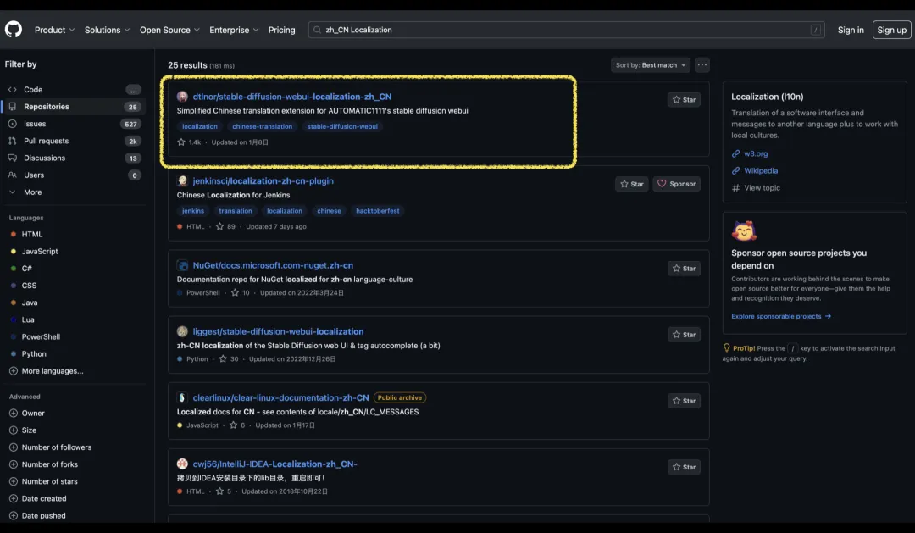Screen dimensions: 915x533
Task: Filter results by Issues
Action: pos(35,124)
